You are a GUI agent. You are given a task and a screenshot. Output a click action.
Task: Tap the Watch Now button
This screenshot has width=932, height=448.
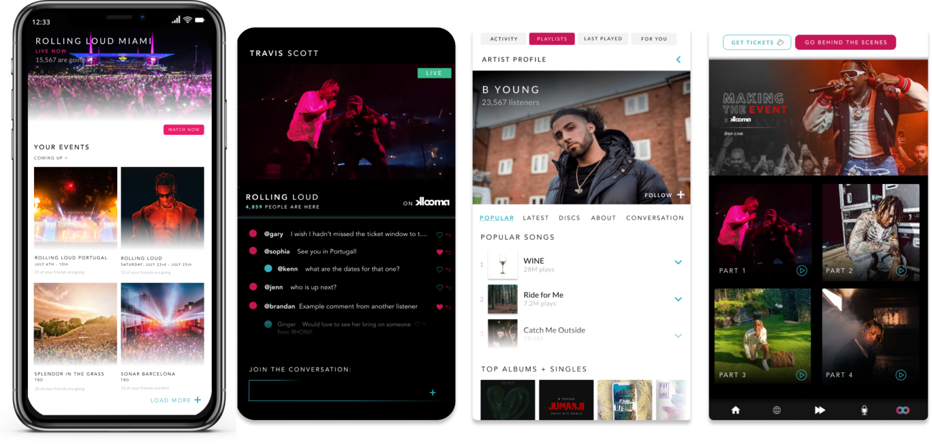(x=183, y=129)
